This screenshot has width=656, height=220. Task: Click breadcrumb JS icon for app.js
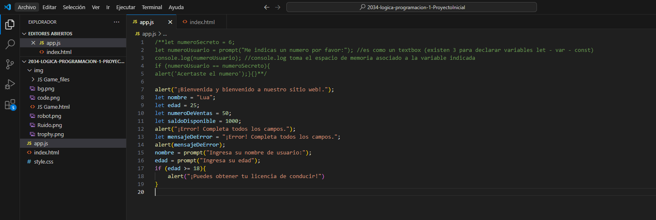[x=137, y=34]
